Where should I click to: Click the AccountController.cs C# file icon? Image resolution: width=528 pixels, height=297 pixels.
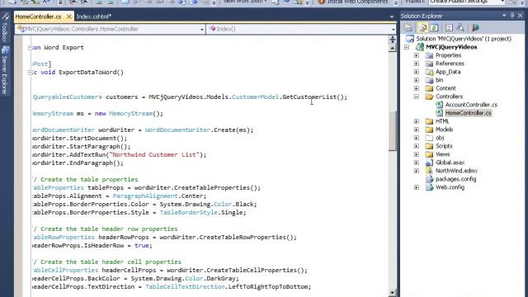pyautogui.click(x=439, y=105)
